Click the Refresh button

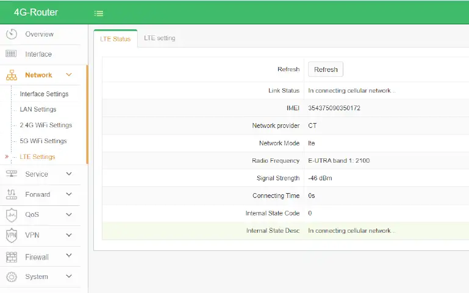point(326,69)
